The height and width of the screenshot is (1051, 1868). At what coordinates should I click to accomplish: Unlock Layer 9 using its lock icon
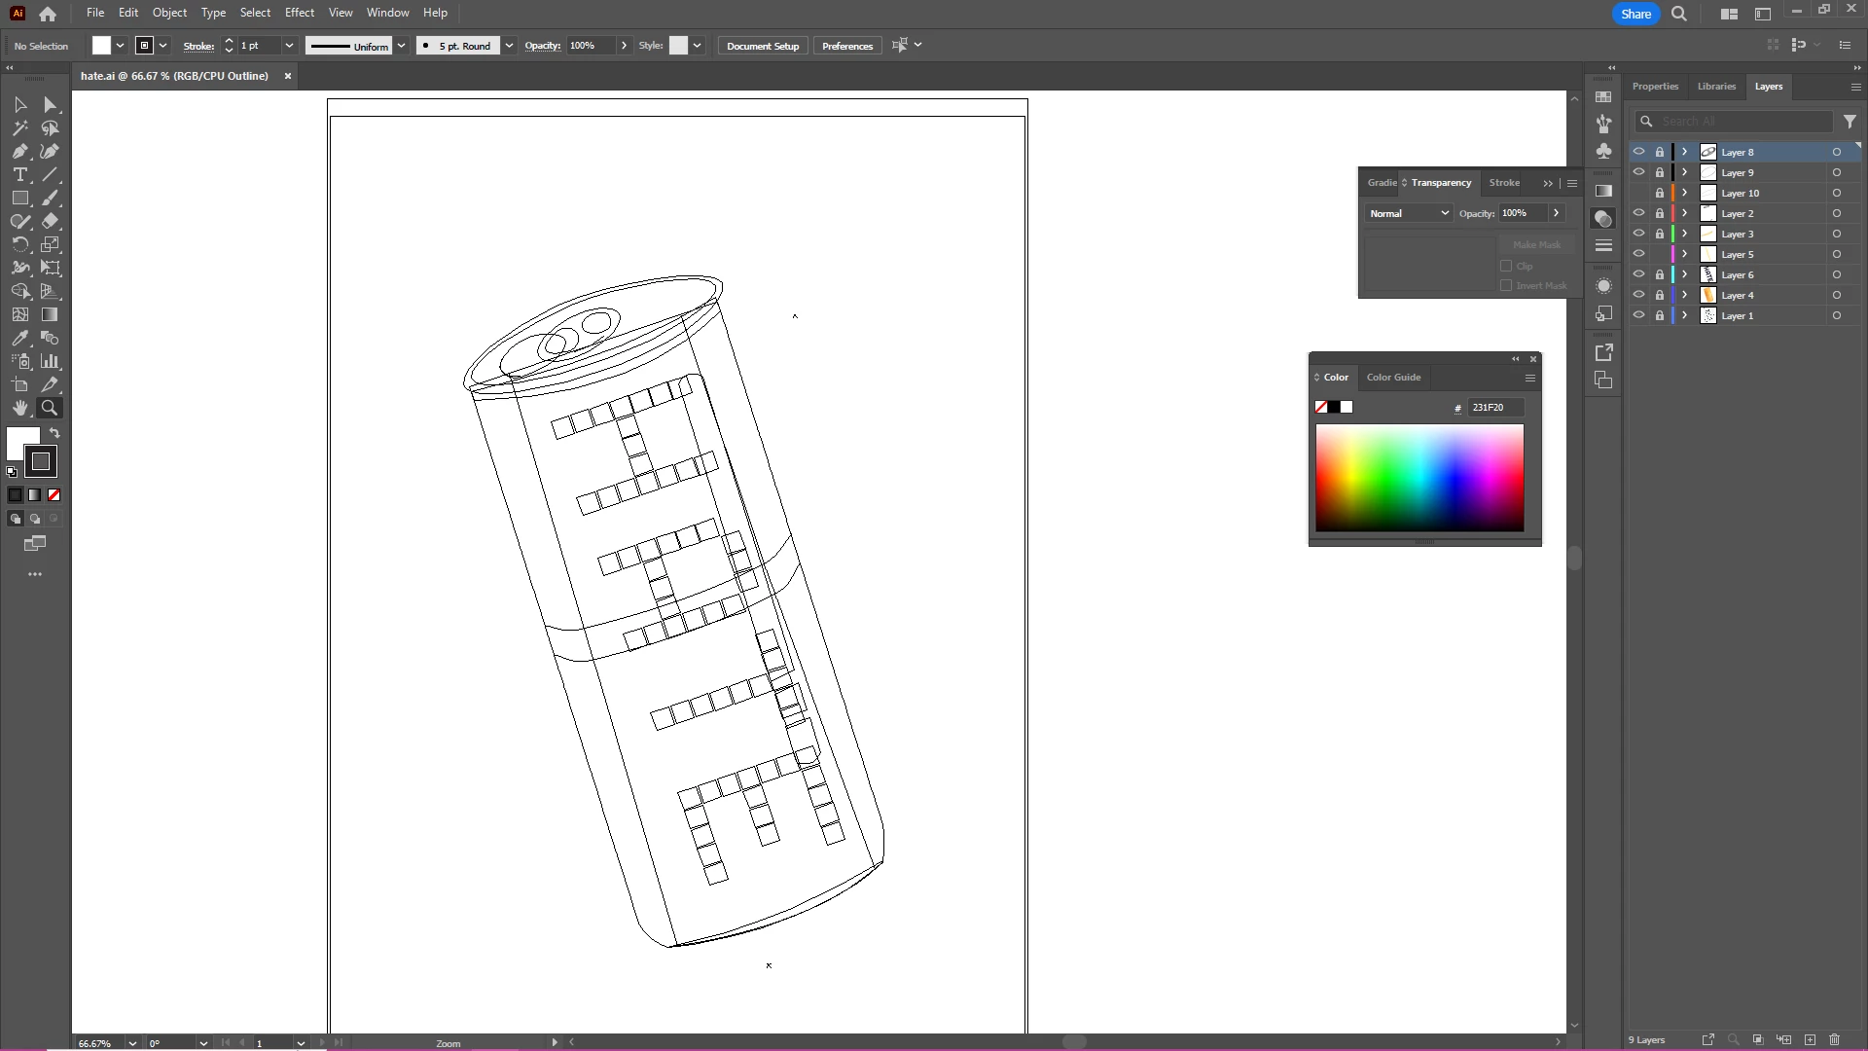(x=1660, y=173)
